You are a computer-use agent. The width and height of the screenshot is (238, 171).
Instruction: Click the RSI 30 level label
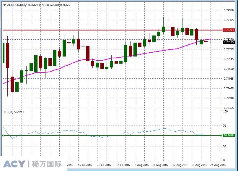[224, 146]
